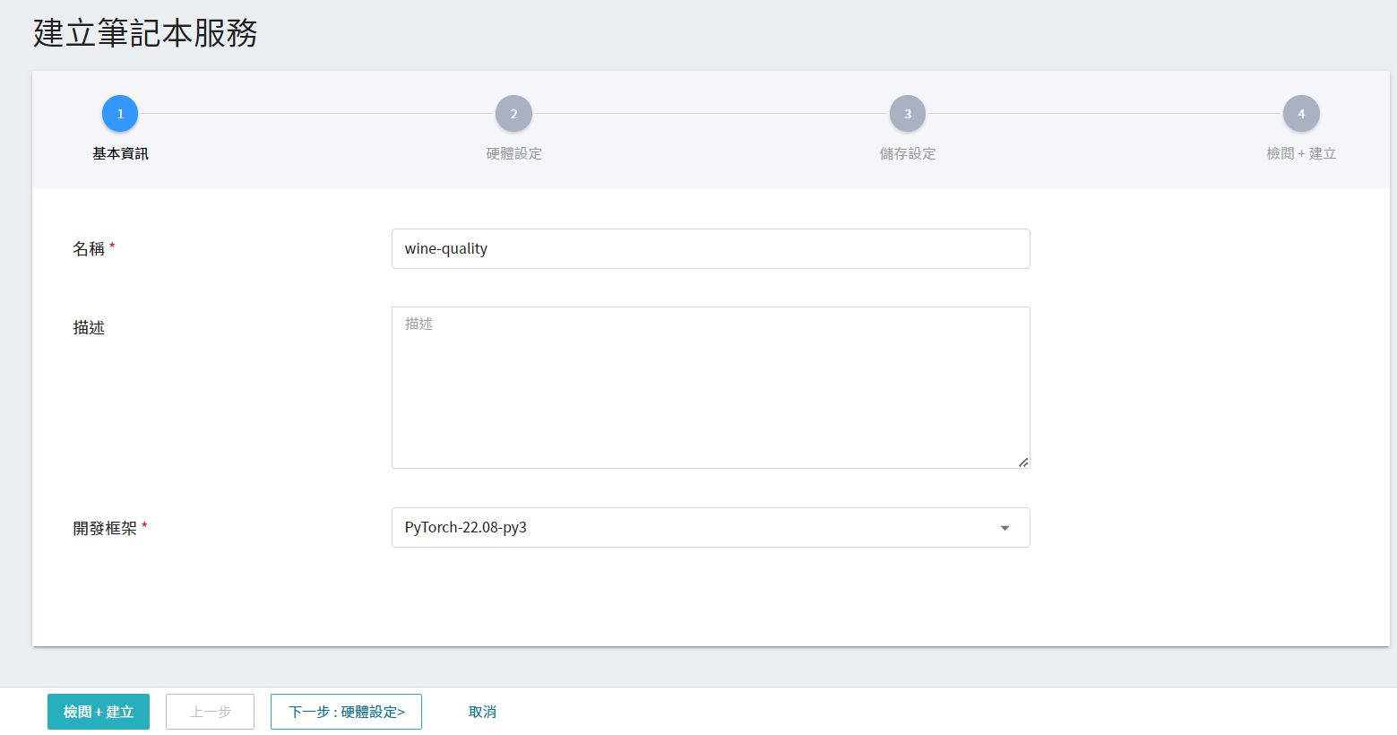Click the step 1 circle in the stepper

click(120, 114)
